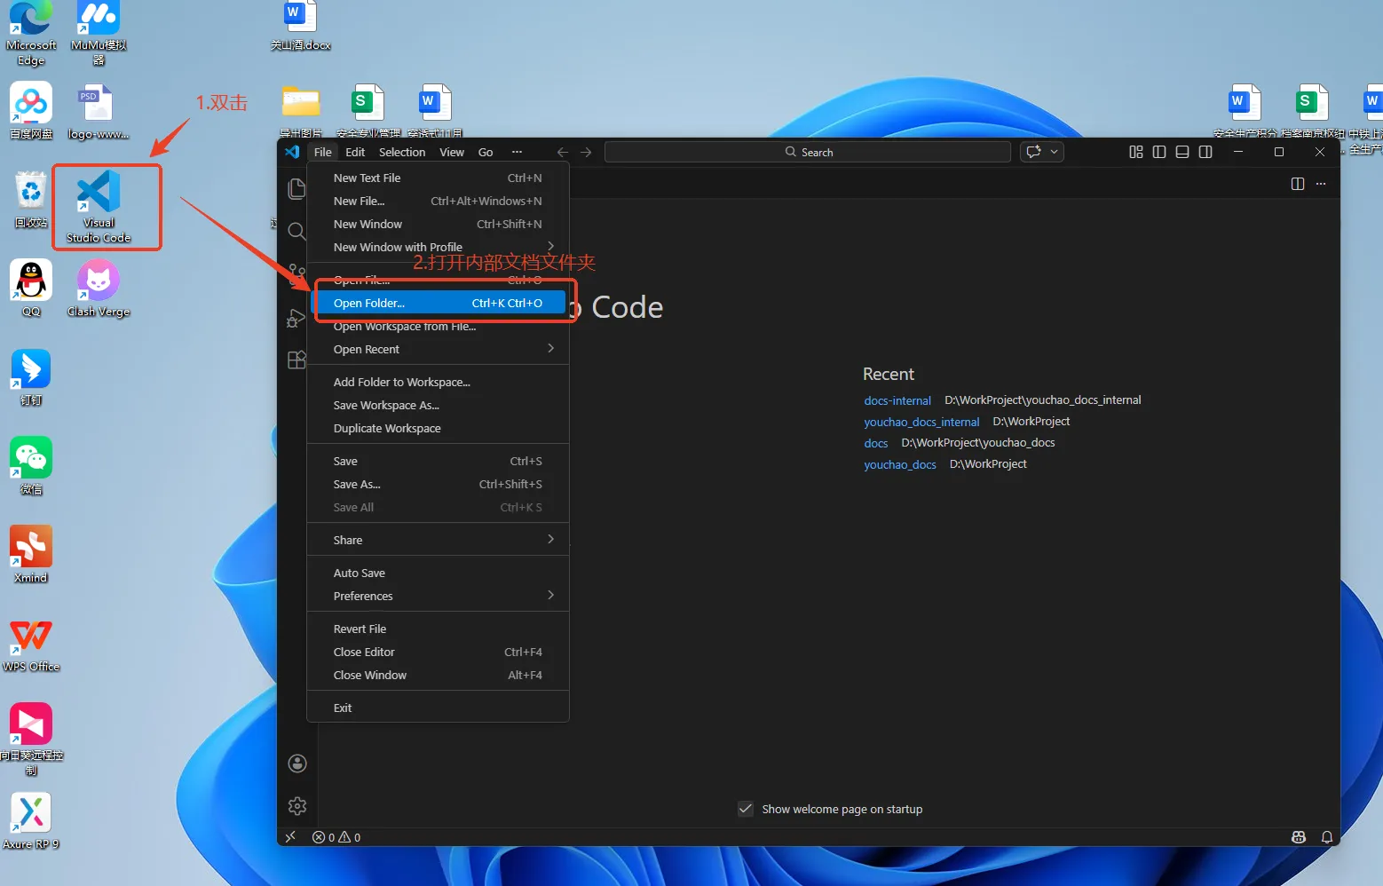Expand the New Window with Profile submenu
This screenshot has height=886, width=1383.
[438, 247]
